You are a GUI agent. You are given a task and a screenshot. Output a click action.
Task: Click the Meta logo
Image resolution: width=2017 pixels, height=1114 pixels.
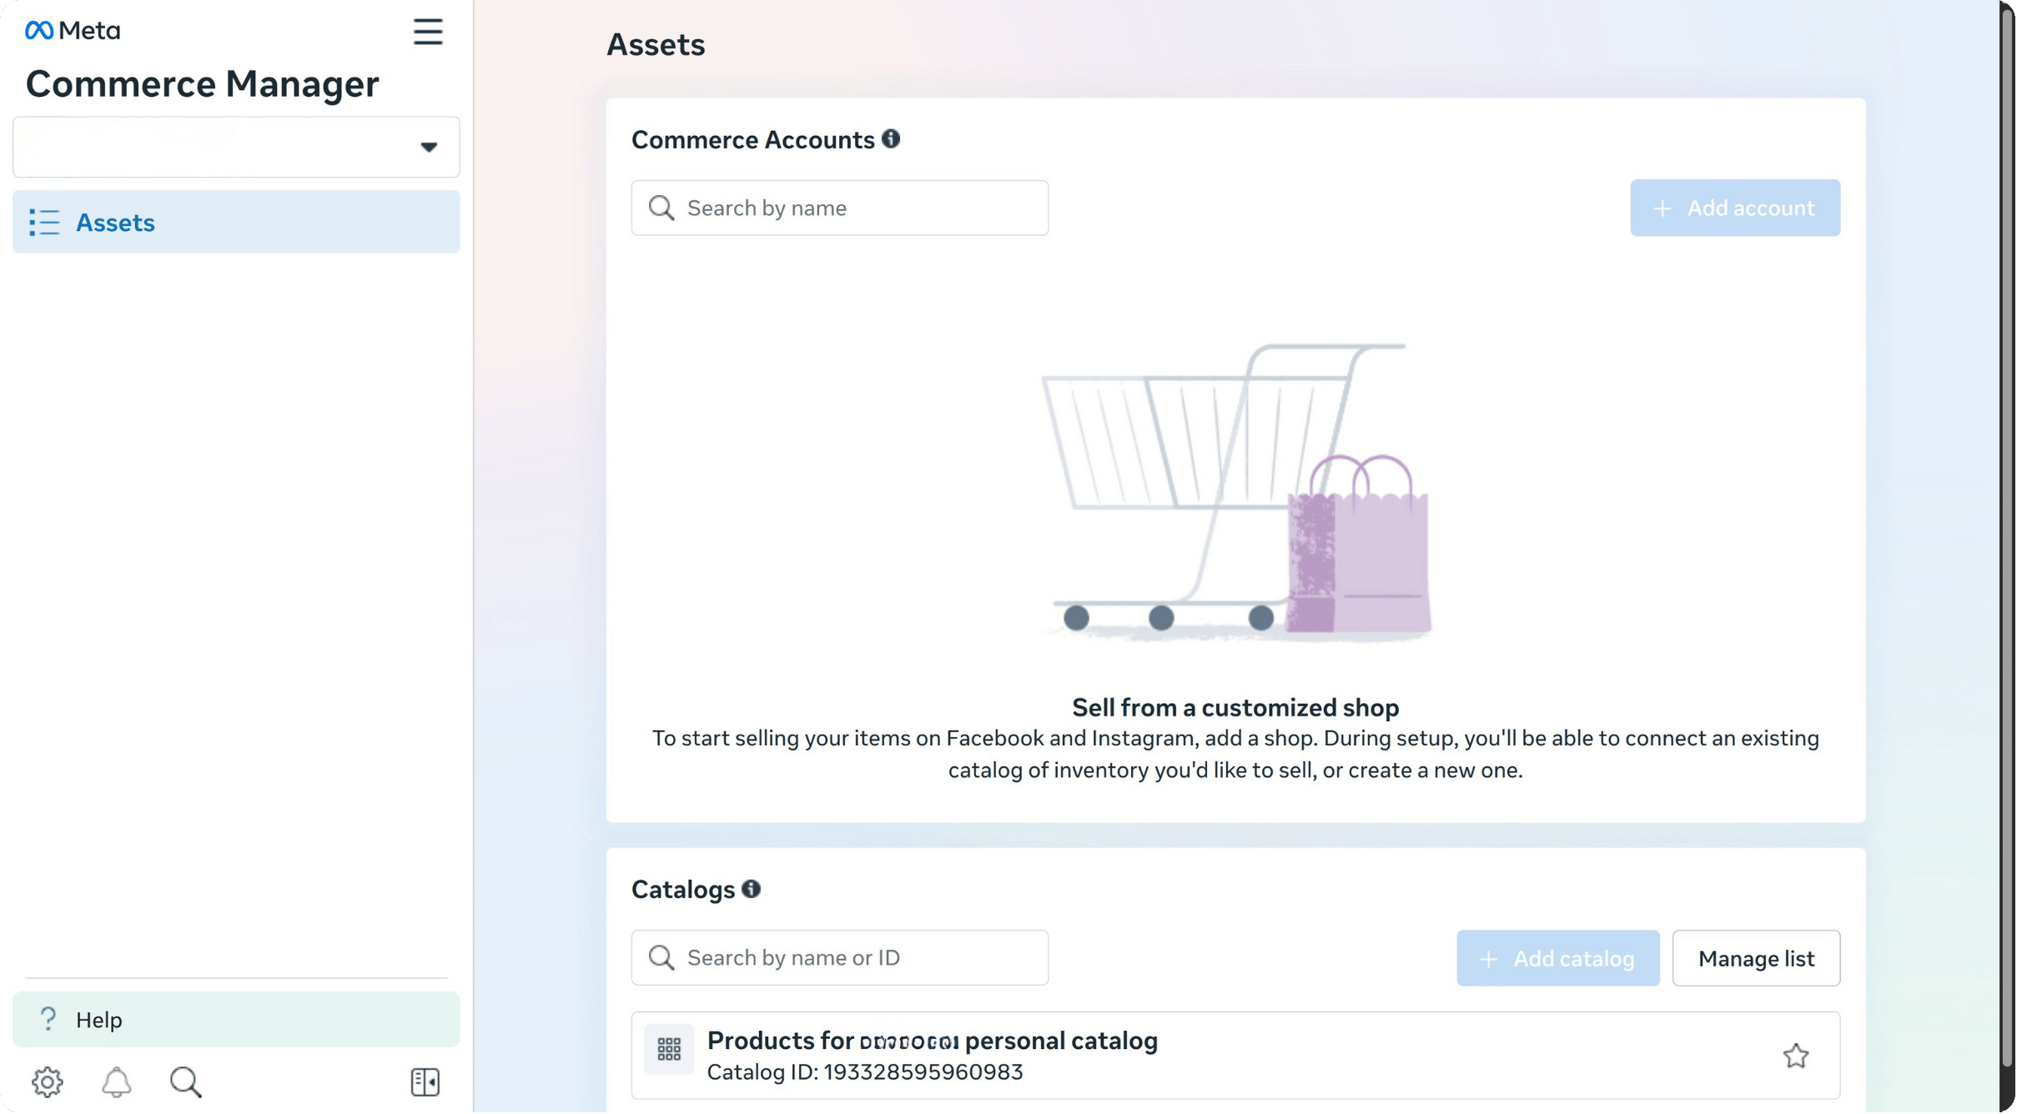click(x=72, y=30)
